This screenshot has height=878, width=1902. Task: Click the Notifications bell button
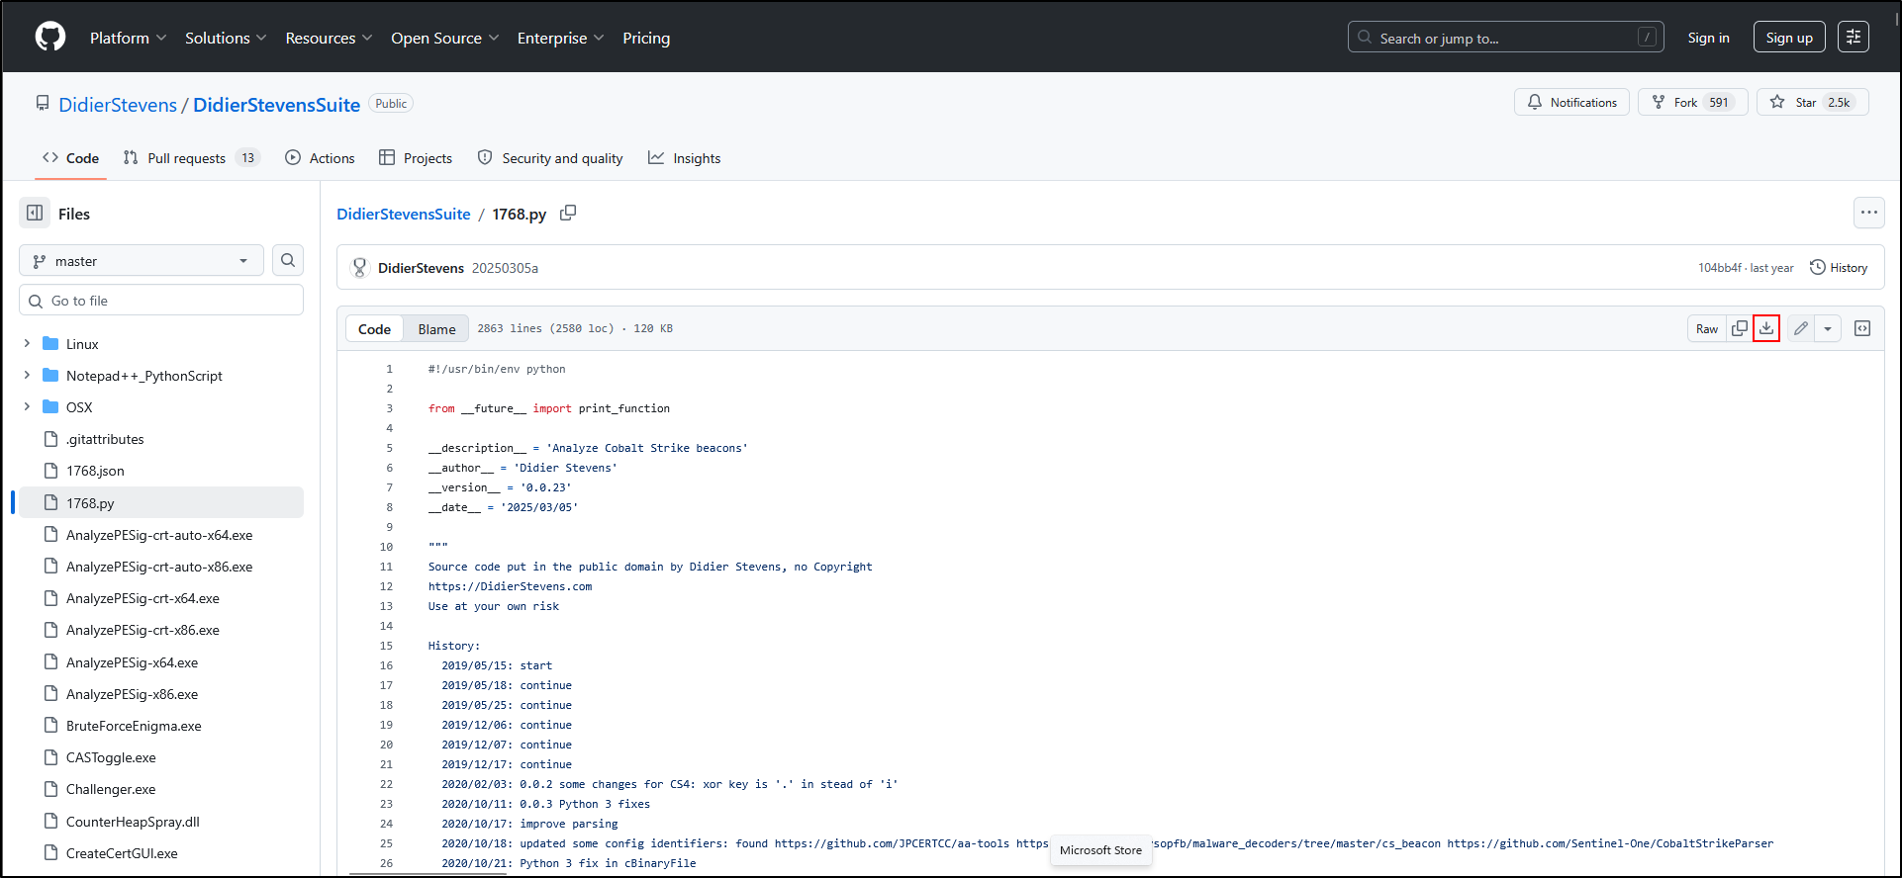[1571, 102]
